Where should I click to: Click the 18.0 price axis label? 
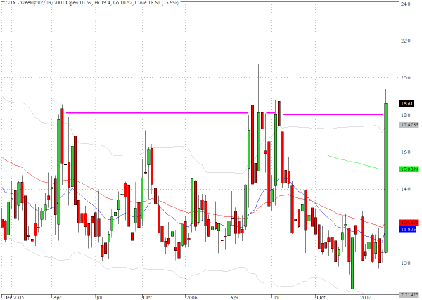pyautogui.click(x=406, y=115)
